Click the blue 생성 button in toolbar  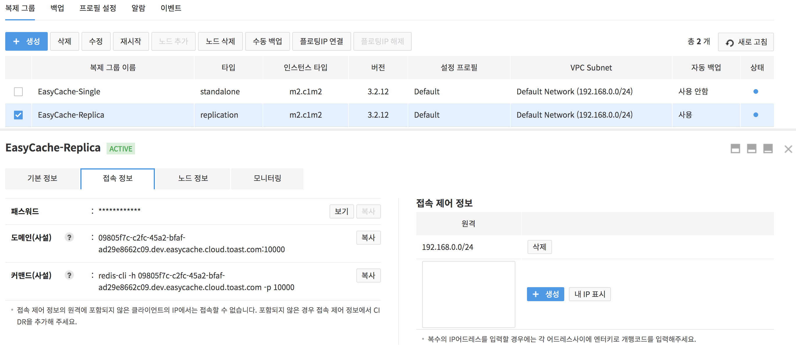tap(26, 41)
